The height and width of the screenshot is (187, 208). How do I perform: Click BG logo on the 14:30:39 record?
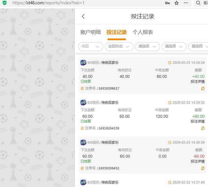[83, 143]
